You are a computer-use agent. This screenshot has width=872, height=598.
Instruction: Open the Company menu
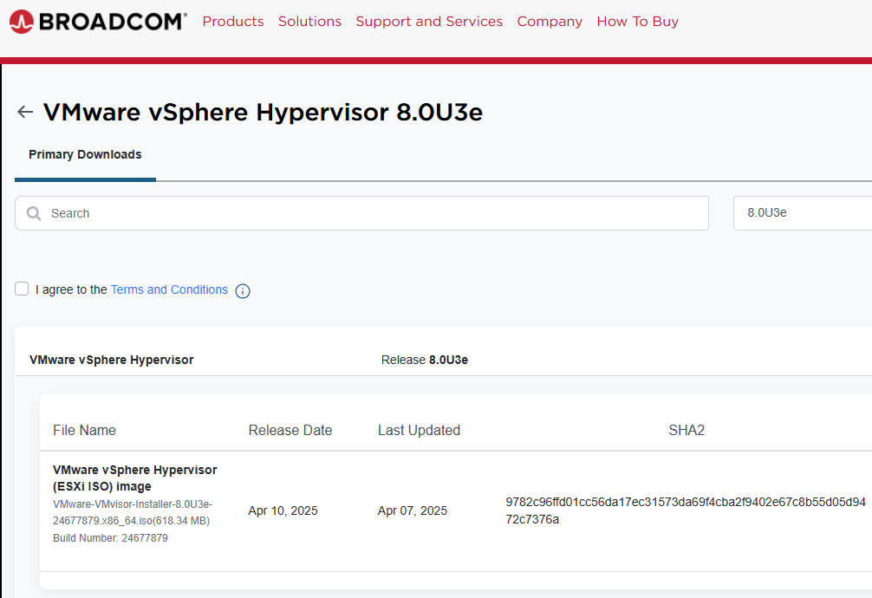[x=550, y=21]
